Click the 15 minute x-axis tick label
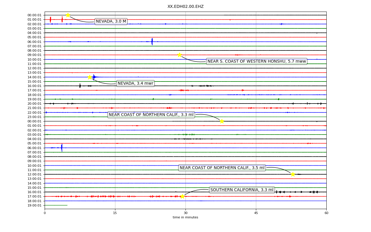Image resolution: width=371 pixels, height=232 pixels. pos(115,213)
